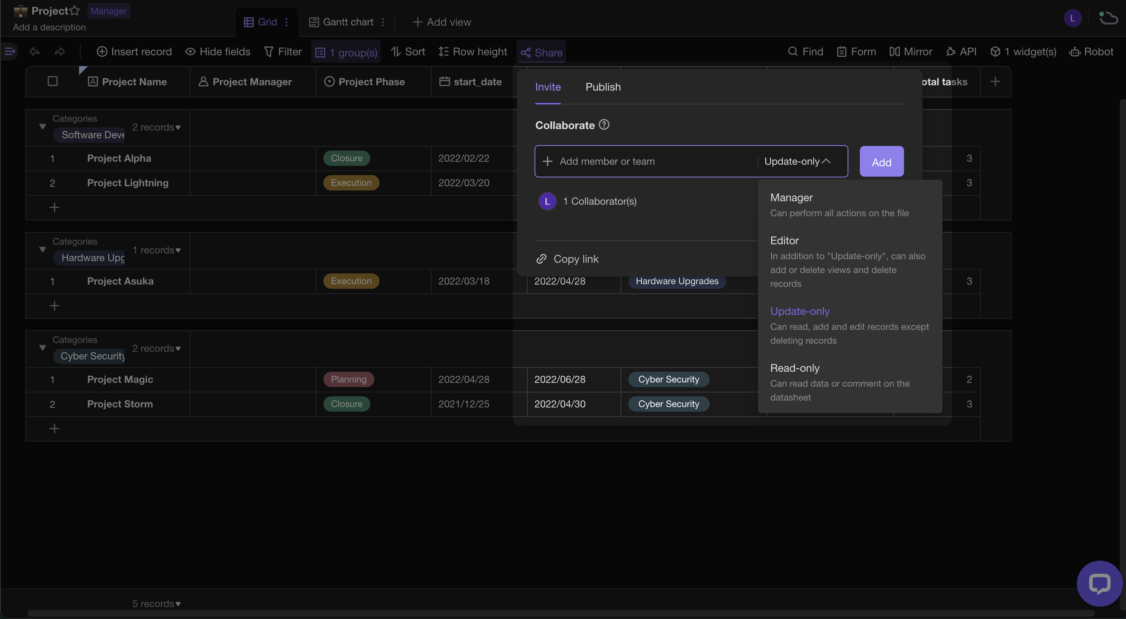Click the Planning tag for Project Magic
Screen dimensions: 1126x619
[x=348, y=379]
